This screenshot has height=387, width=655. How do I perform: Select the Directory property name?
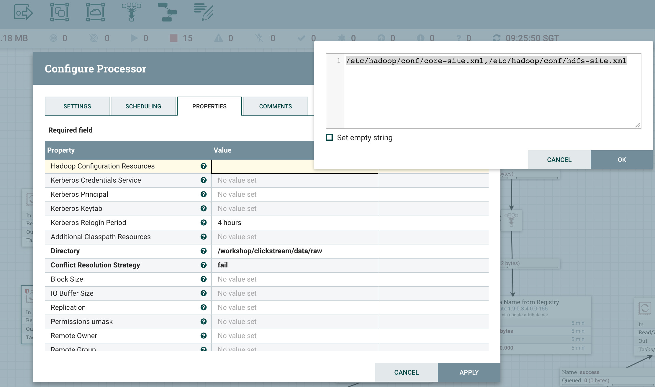tap(65, 251)
